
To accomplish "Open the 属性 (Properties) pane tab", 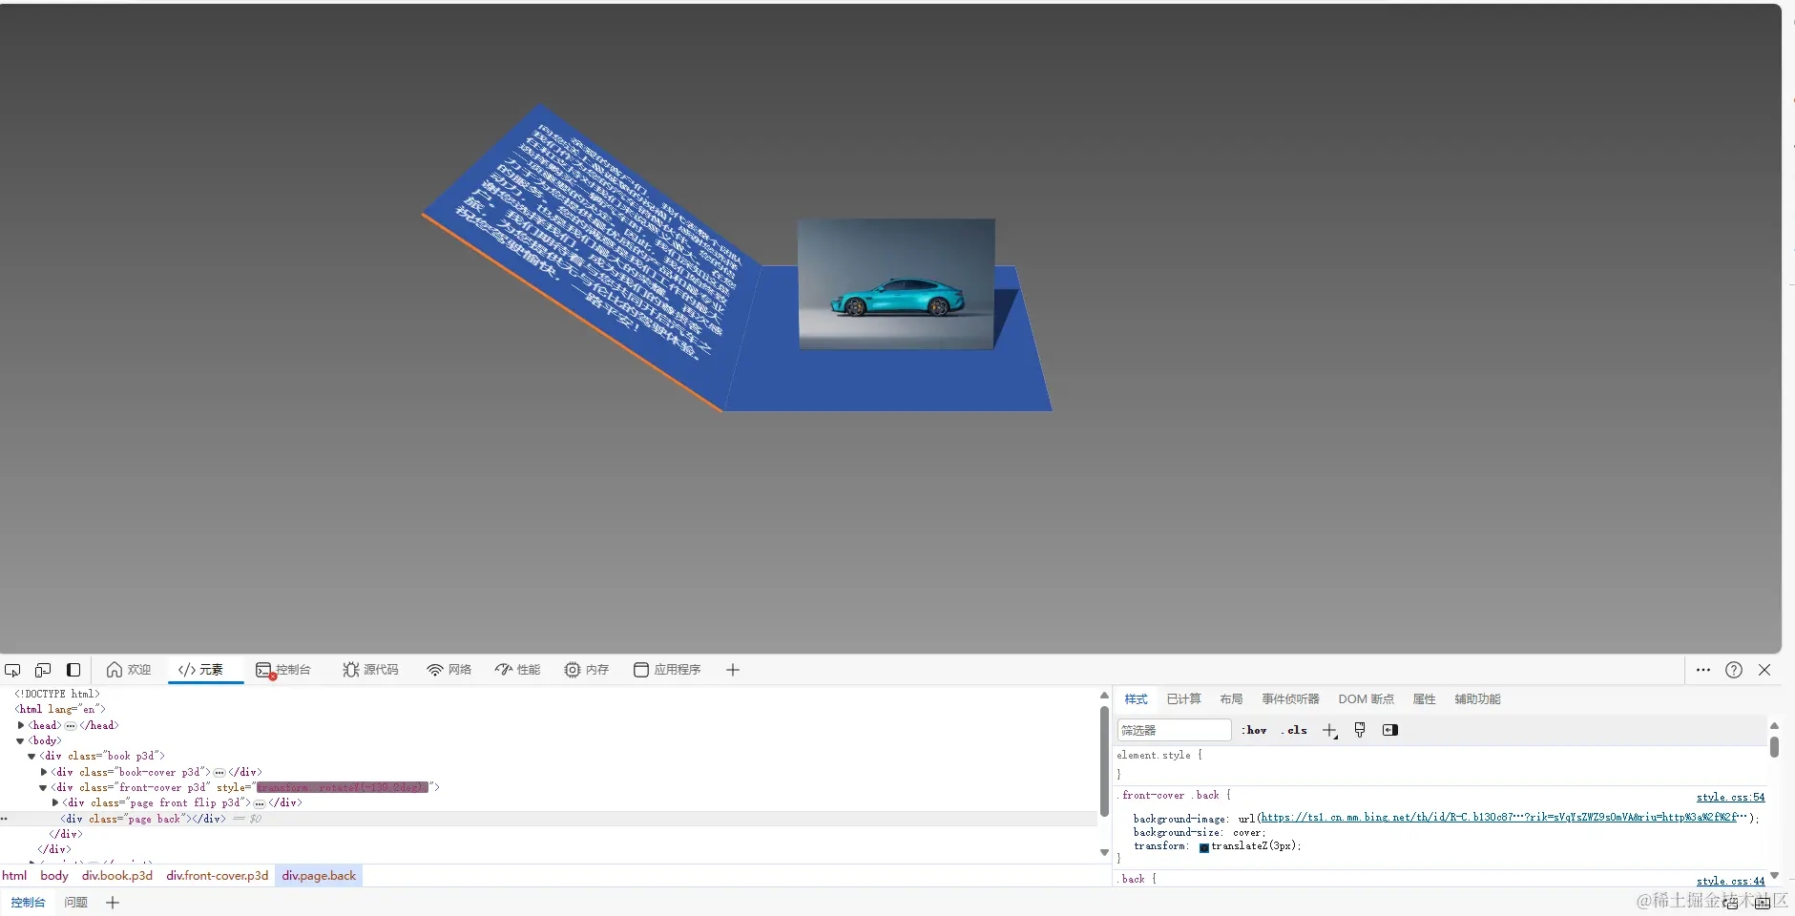I will click(1424, 699).
